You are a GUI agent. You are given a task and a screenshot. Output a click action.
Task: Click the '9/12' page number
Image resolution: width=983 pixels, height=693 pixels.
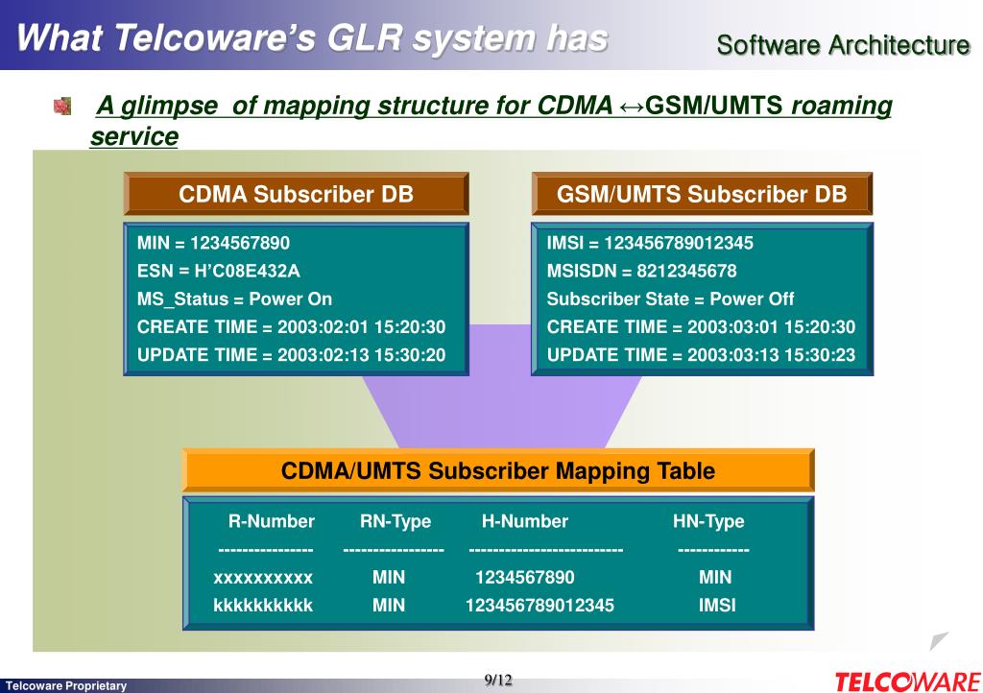[498, 681]
